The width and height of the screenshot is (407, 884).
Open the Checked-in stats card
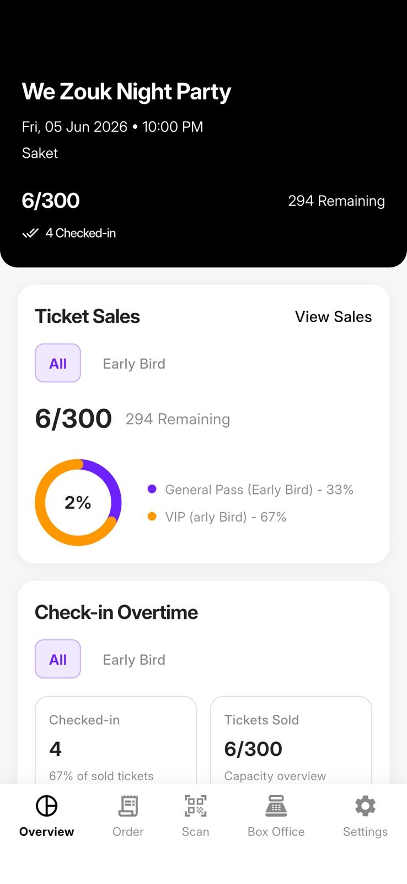[x=116, y=740]
